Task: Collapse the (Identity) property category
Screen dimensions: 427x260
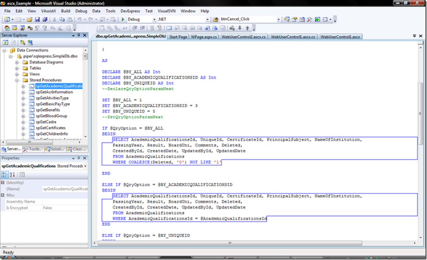Action: pos(2,182)
